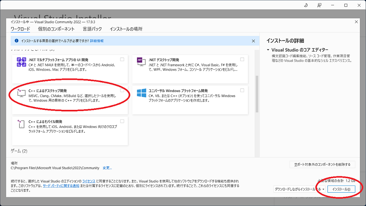Dismiss the help info banner
The width and height of the screenshot is (366, 206).
[253, 41]
